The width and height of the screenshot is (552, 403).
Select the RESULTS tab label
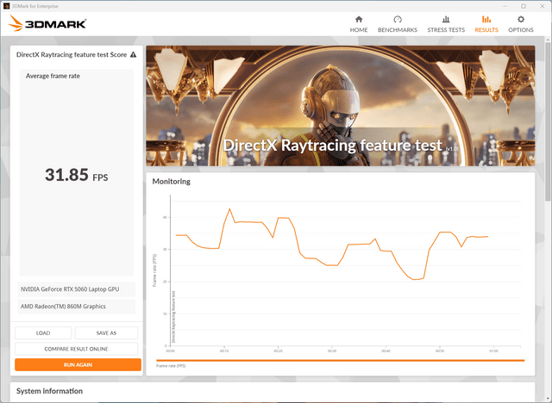click(x=486, y=30)
